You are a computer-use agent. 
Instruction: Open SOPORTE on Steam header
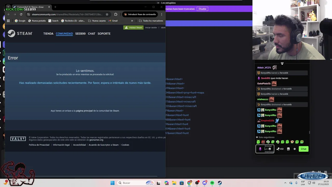104,34
